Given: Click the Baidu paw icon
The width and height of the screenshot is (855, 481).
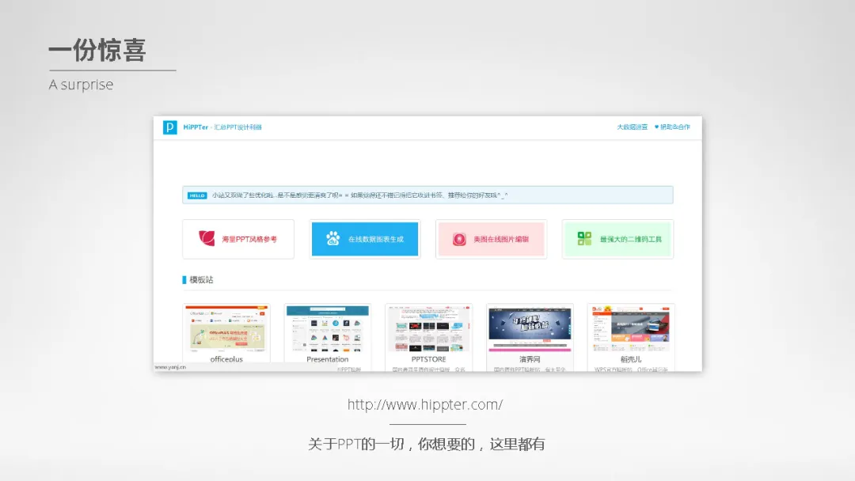Looking at the screenshot, I should [332, 238].
